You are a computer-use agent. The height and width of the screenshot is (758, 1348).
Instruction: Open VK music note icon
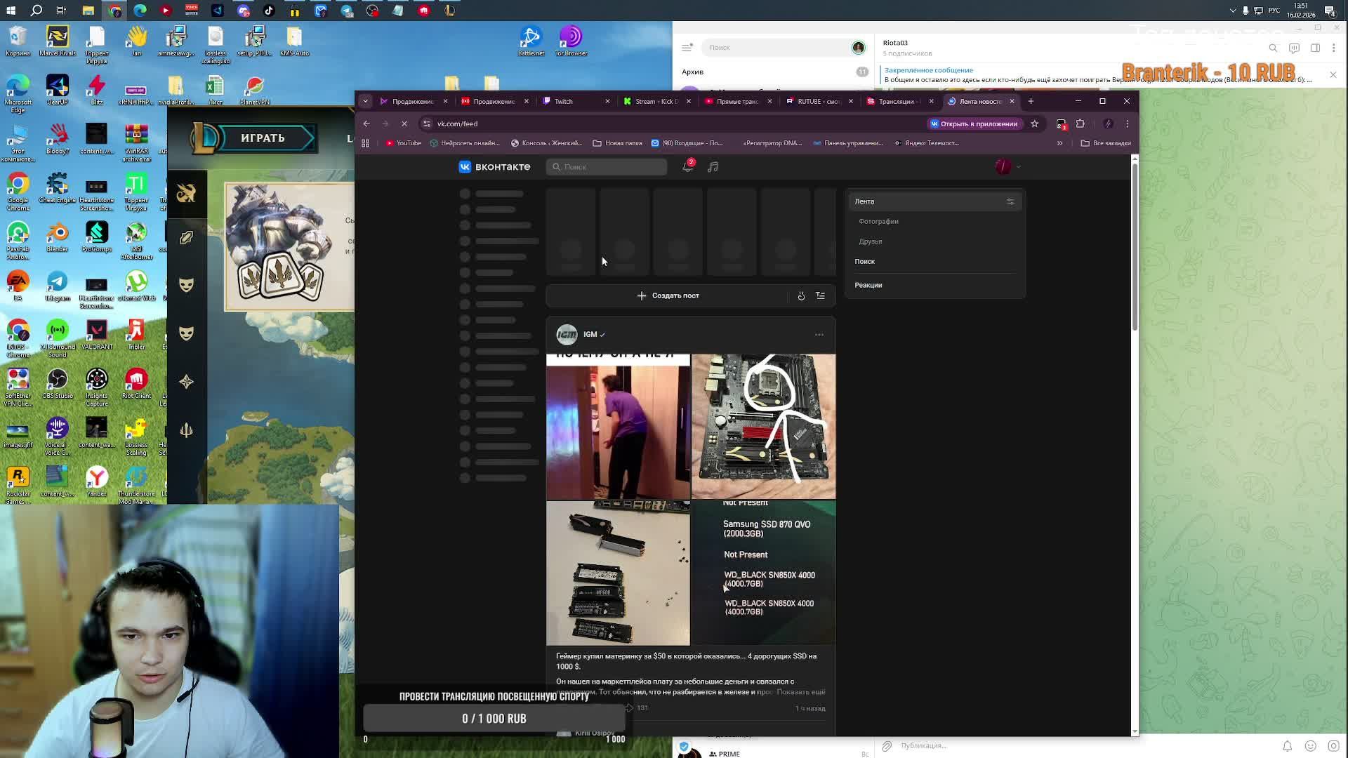click(713, 167)
